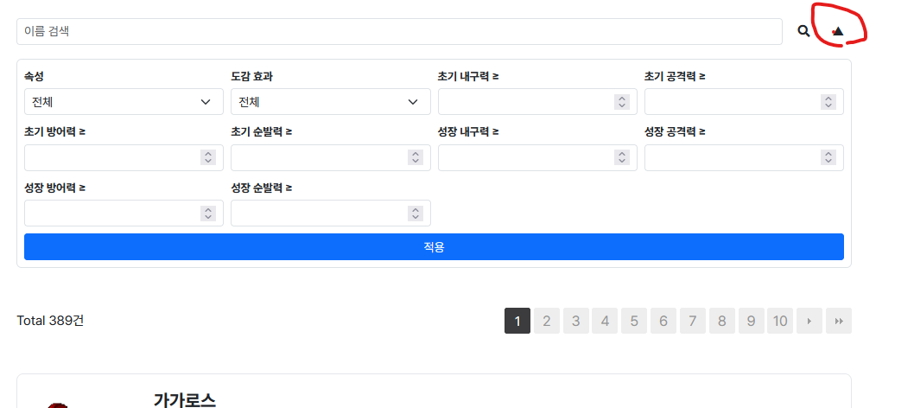Click the 초기 공격력 stepper arrows
Screen dimensions: 914x408
tap(828, 102)
